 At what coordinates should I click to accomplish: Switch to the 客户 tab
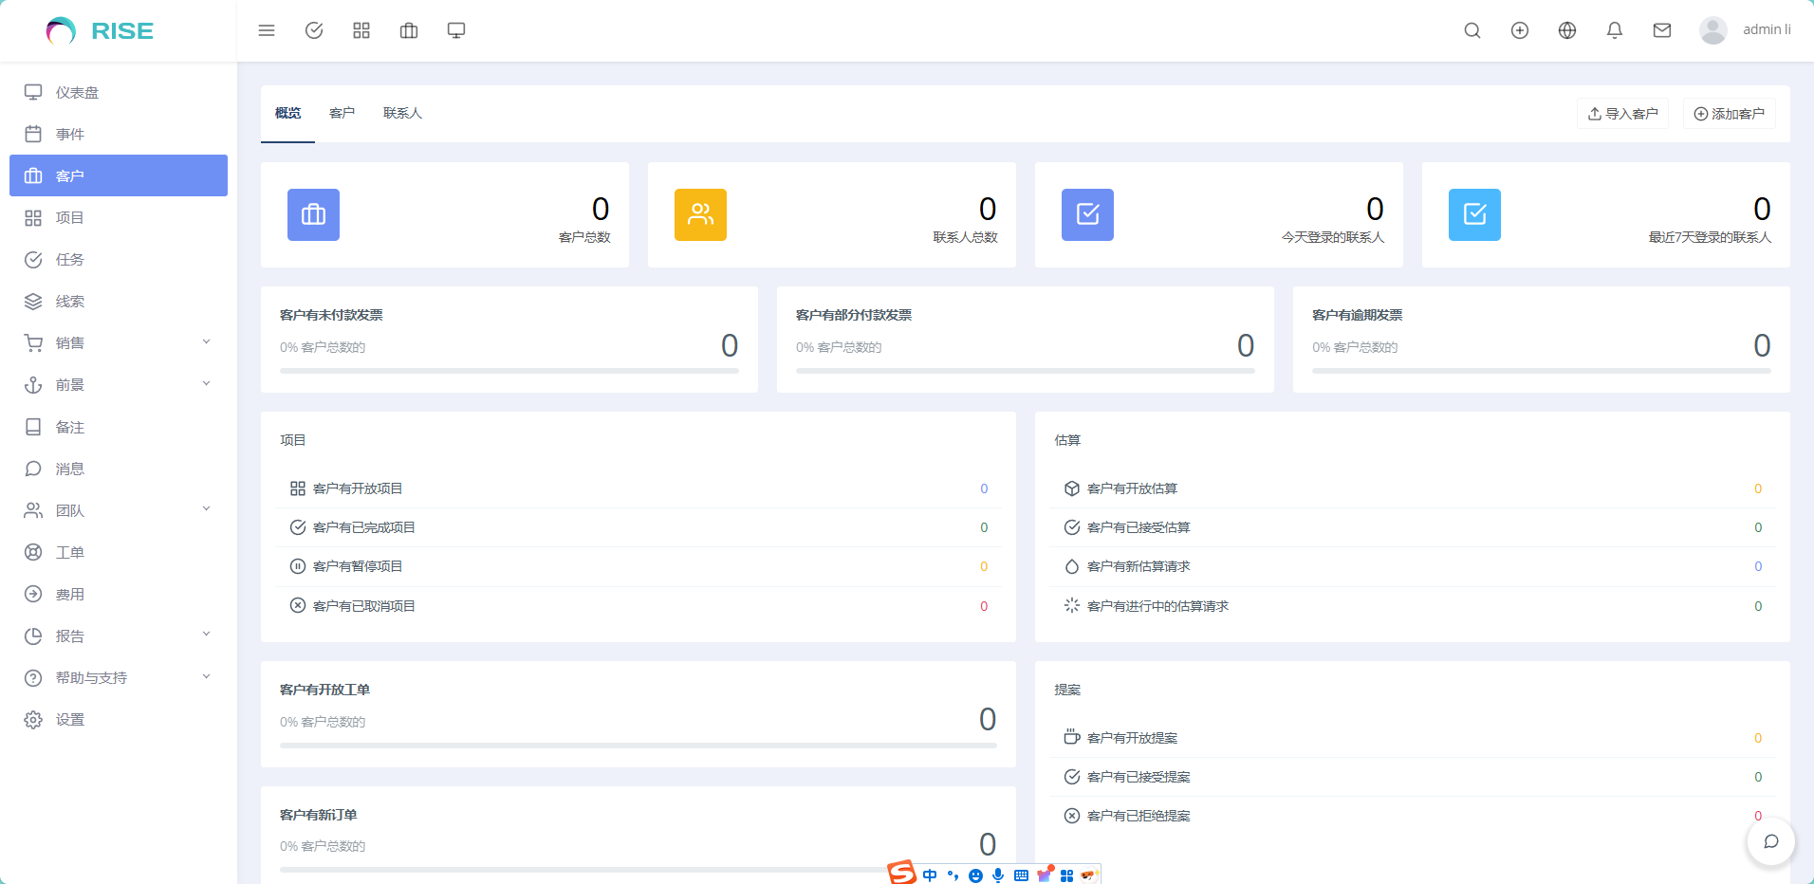coord(342,114)
